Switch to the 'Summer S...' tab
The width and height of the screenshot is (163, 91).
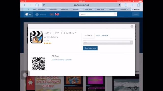point(125,10)
